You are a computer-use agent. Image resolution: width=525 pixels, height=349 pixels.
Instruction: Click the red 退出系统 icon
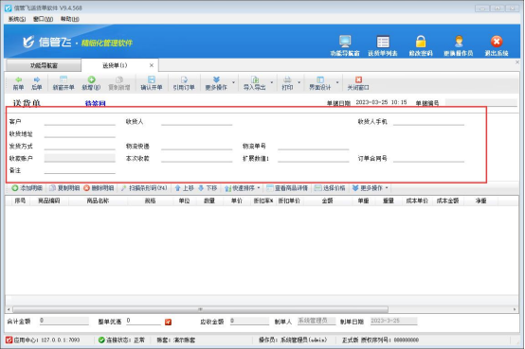coord(497,42)
